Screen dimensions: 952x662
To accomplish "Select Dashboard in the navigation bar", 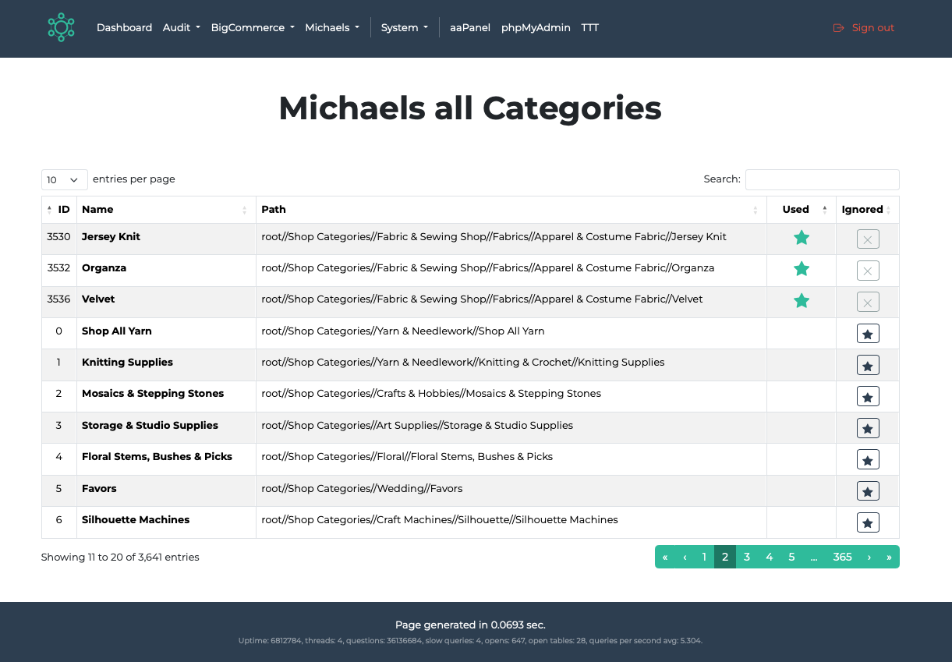I will pyautogui.click(x=124, y=27).
